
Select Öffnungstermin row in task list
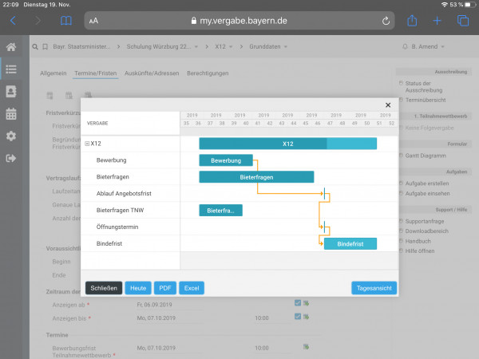117,227
